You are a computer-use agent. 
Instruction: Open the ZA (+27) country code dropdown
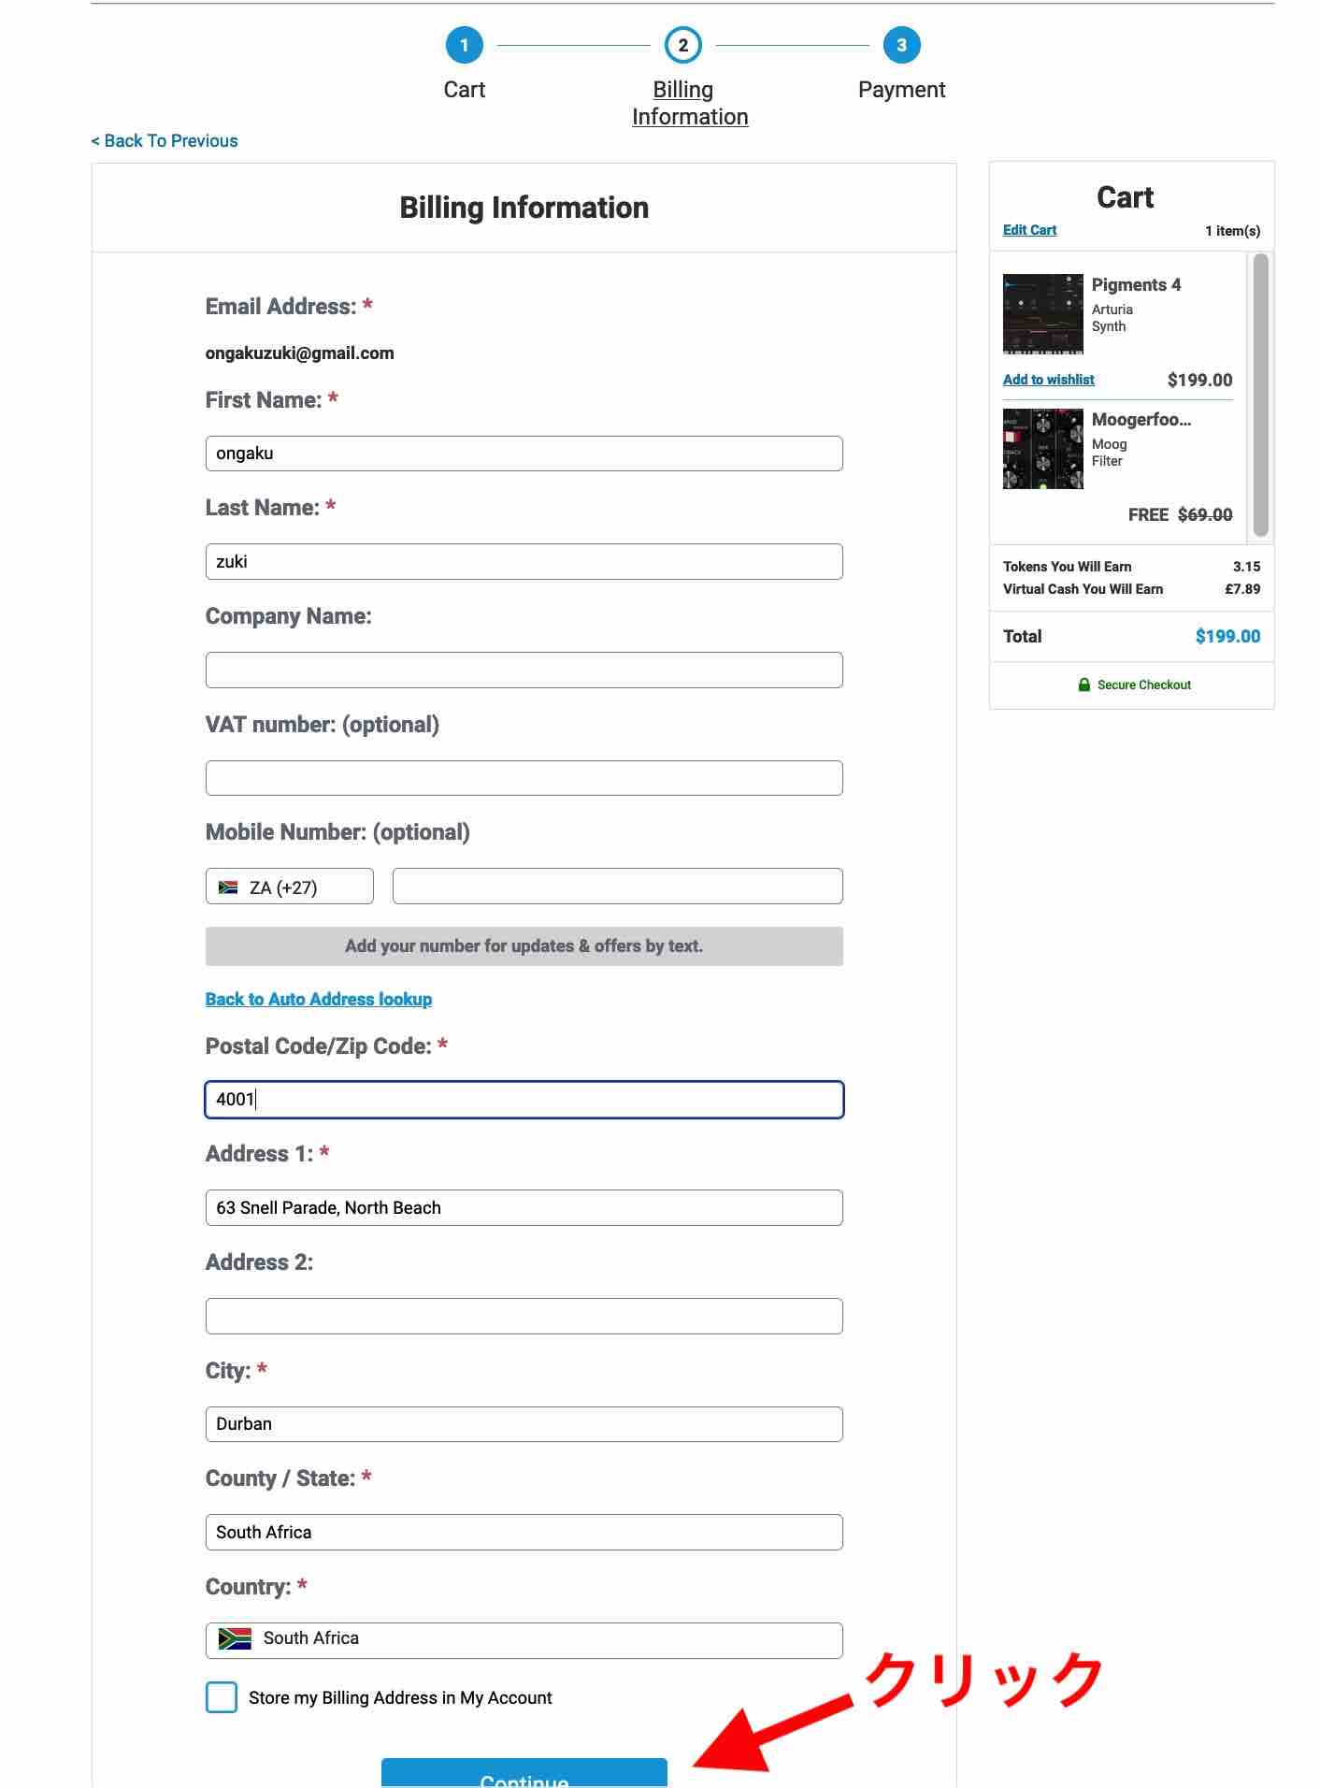[x=290, y=887]
